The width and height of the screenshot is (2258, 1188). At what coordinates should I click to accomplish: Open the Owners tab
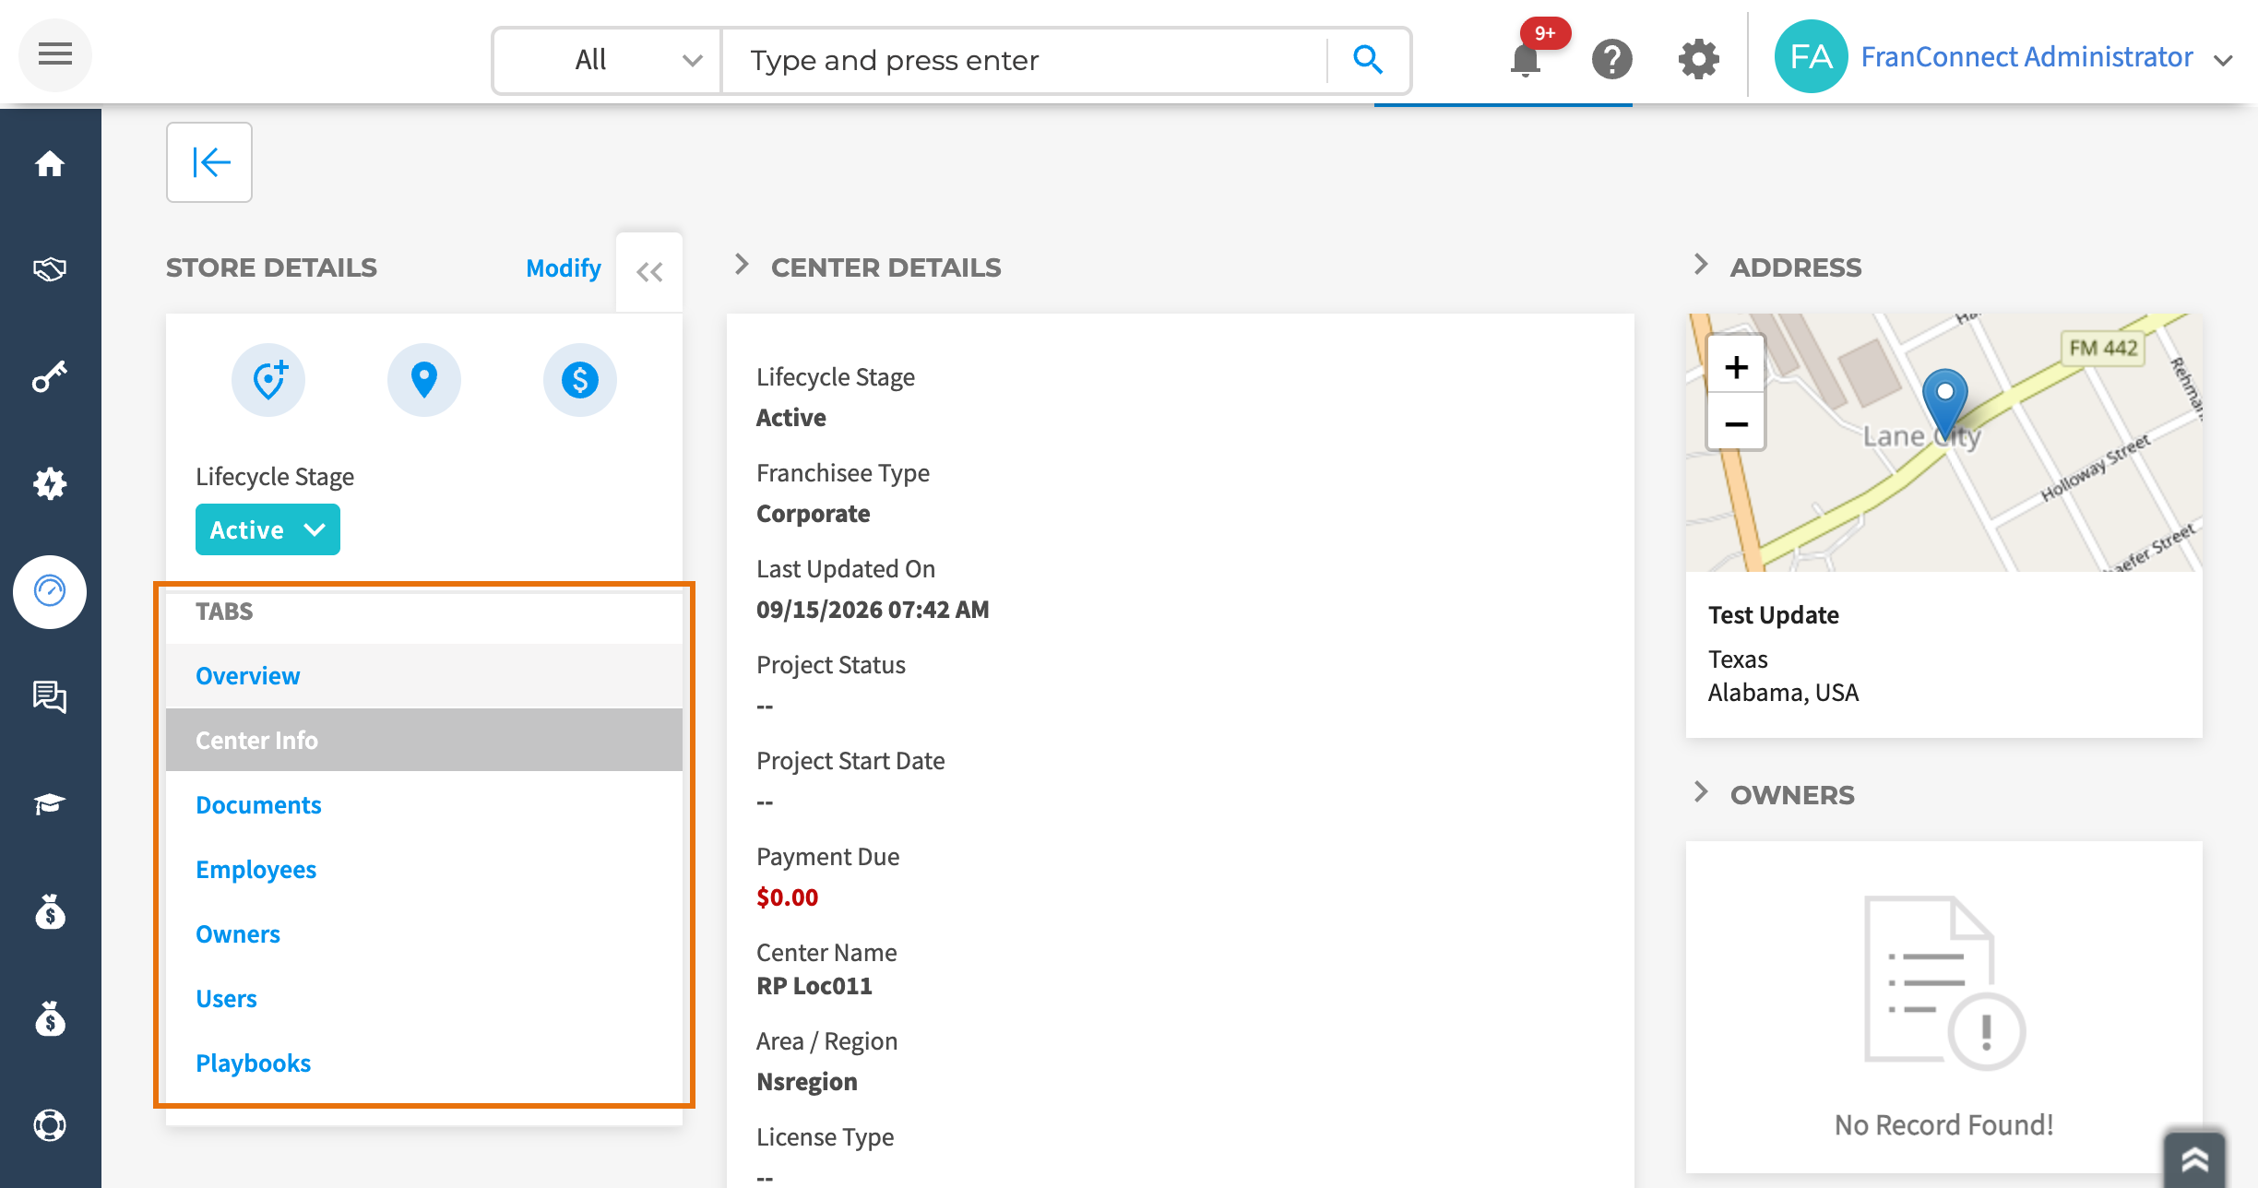pos(424,933)
